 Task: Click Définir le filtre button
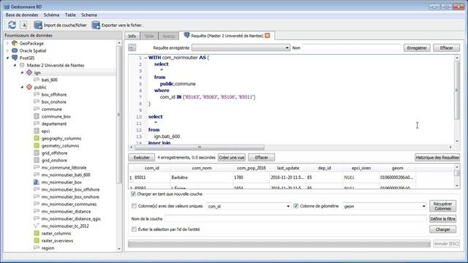click(442, 218)
